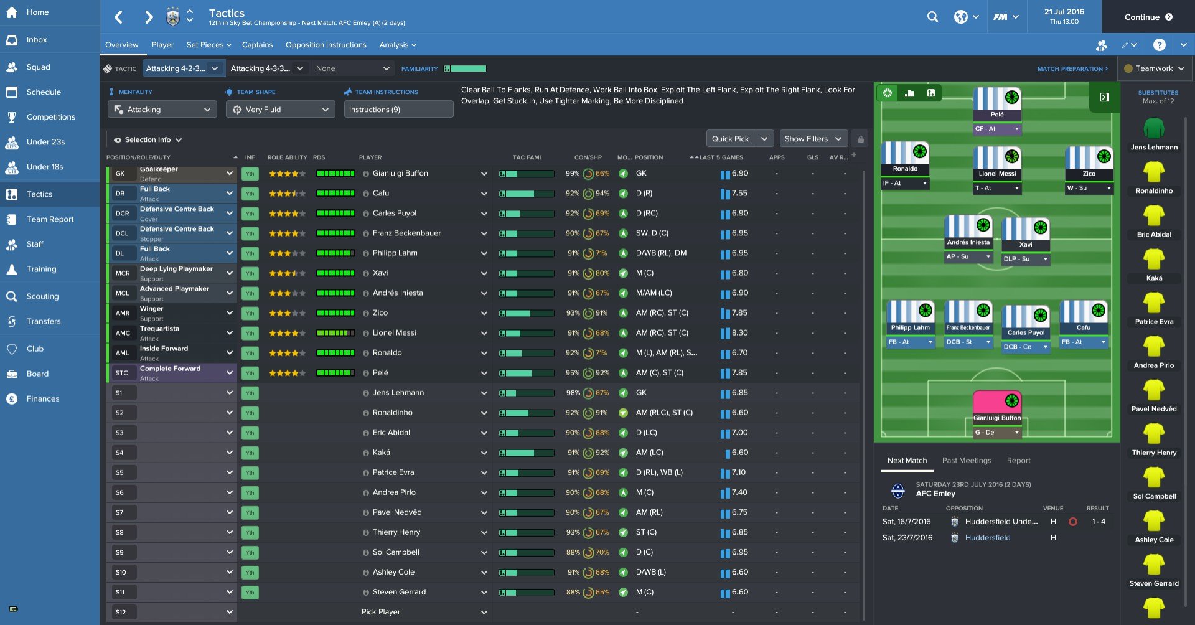Screen dimensions: 1195x625
Task: Open the Show Filters dropdown
Action: click(813, 139)
